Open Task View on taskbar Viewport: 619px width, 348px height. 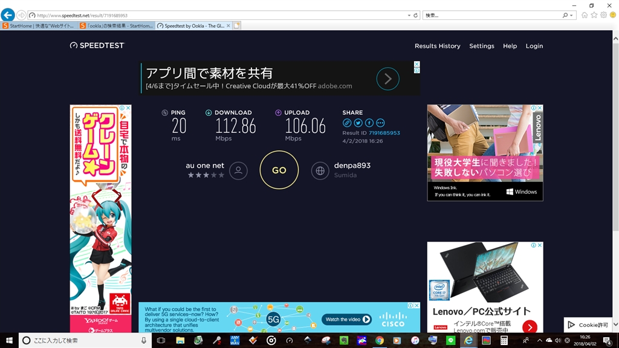[161, 340]
